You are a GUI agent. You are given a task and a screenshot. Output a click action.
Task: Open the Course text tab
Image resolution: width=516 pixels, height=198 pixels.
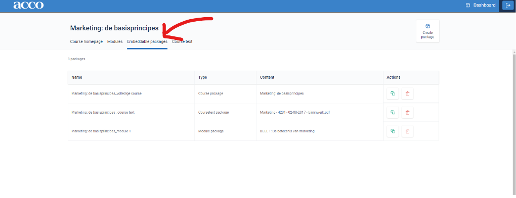182,42
